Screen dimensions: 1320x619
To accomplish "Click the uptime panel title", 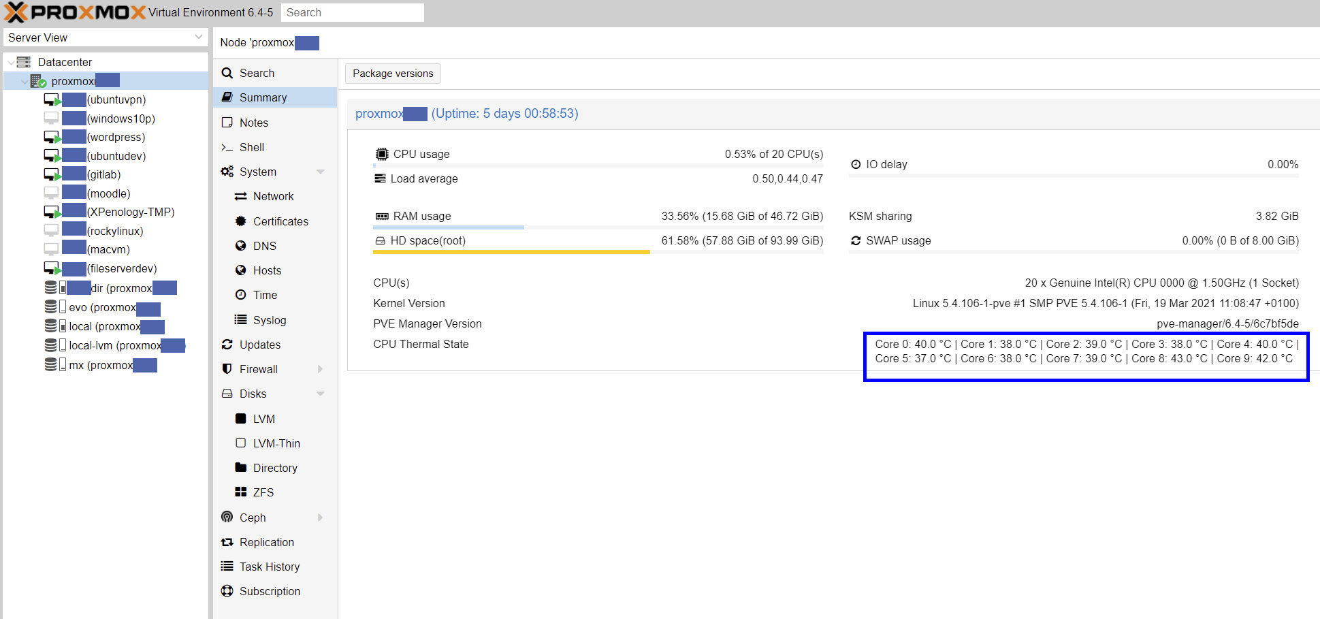I will 467,114.
